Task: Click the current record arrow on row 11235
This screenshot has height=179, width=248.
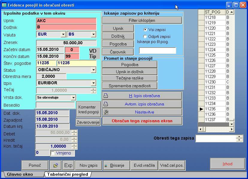Action: click(201, 109)
